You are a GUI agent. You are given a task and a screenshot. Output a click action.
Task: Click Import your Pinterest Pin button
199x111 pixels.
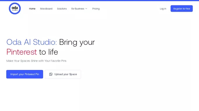25,74
